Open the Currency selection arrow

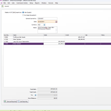click(44, 25)
